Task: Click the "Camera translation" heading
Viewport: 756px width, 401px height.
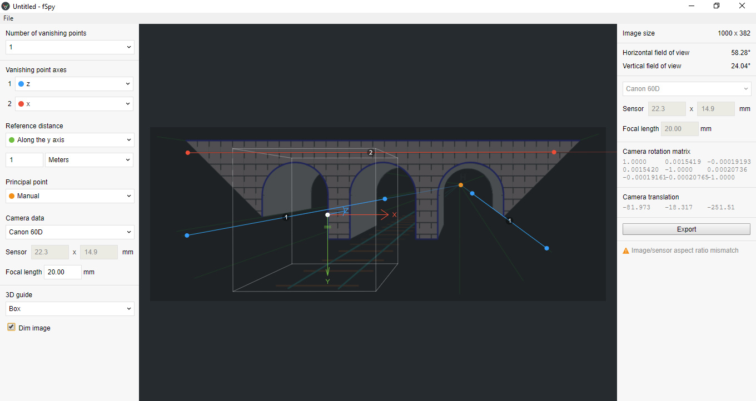Action: (x=650, y=197)
